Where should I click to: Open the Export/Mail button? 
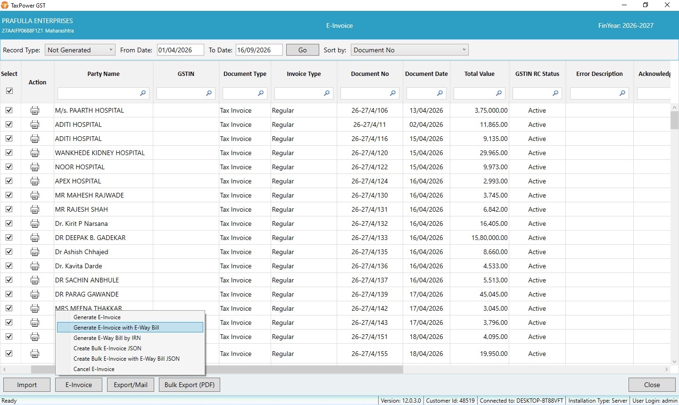pyautogui.click(x=131, y=385)
